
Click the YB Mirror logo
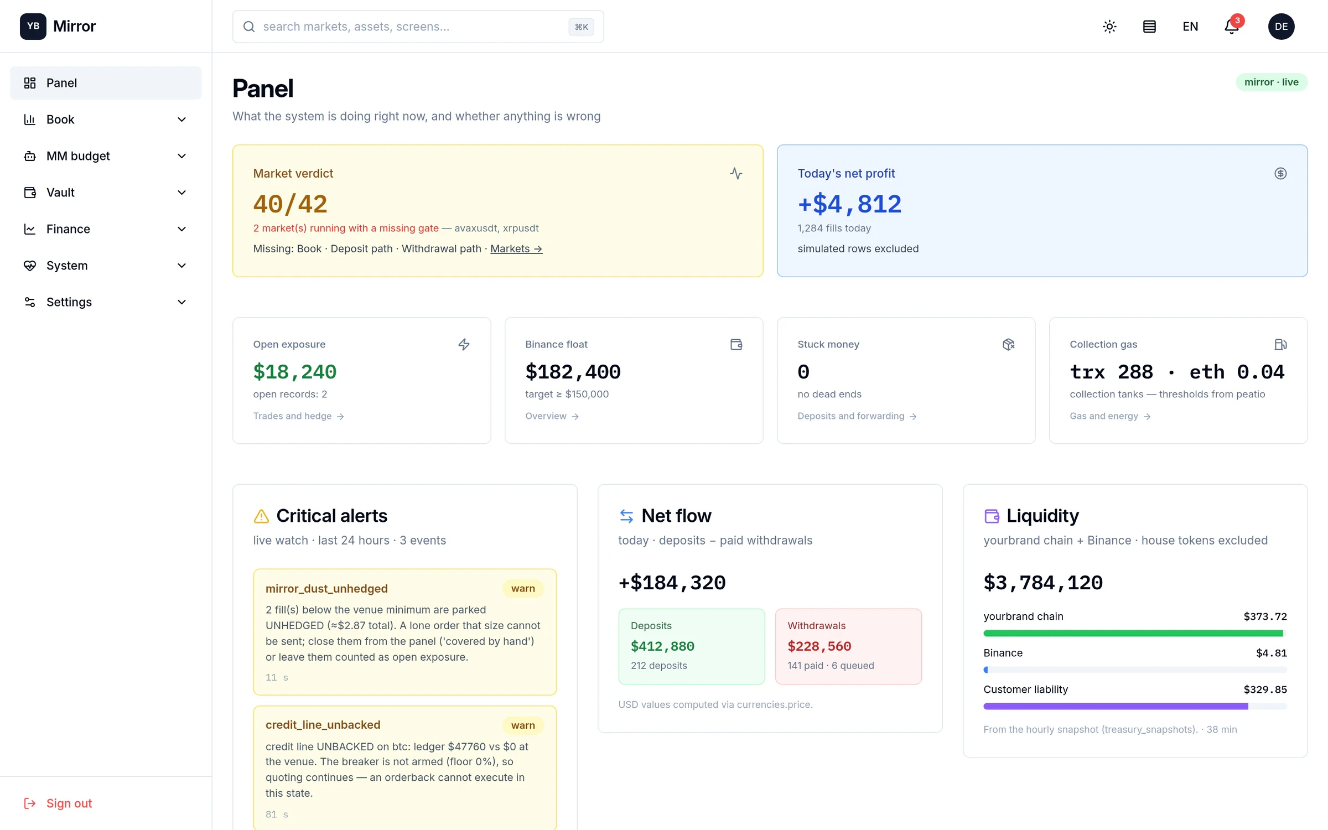point(58,27)
